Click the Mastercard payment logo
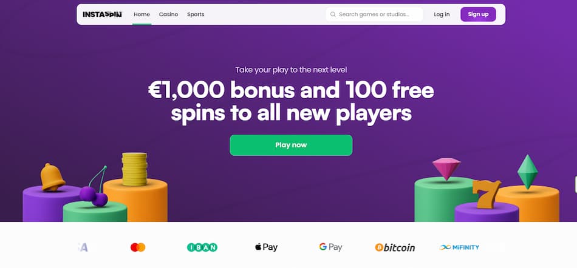 click(x=138, y=247)
